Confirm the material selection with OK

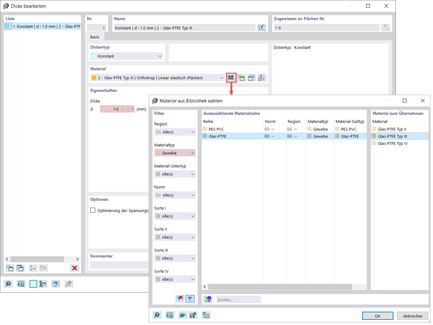pyautogui.click(x=378, y=316)
